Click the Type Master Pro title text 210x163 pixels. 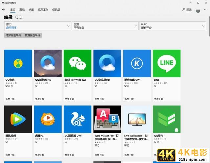coord(107,137)
